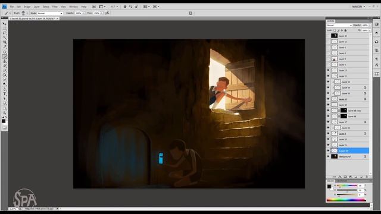
Task: Hide the Layer 18 copy layer
Action: pos(328,111)
